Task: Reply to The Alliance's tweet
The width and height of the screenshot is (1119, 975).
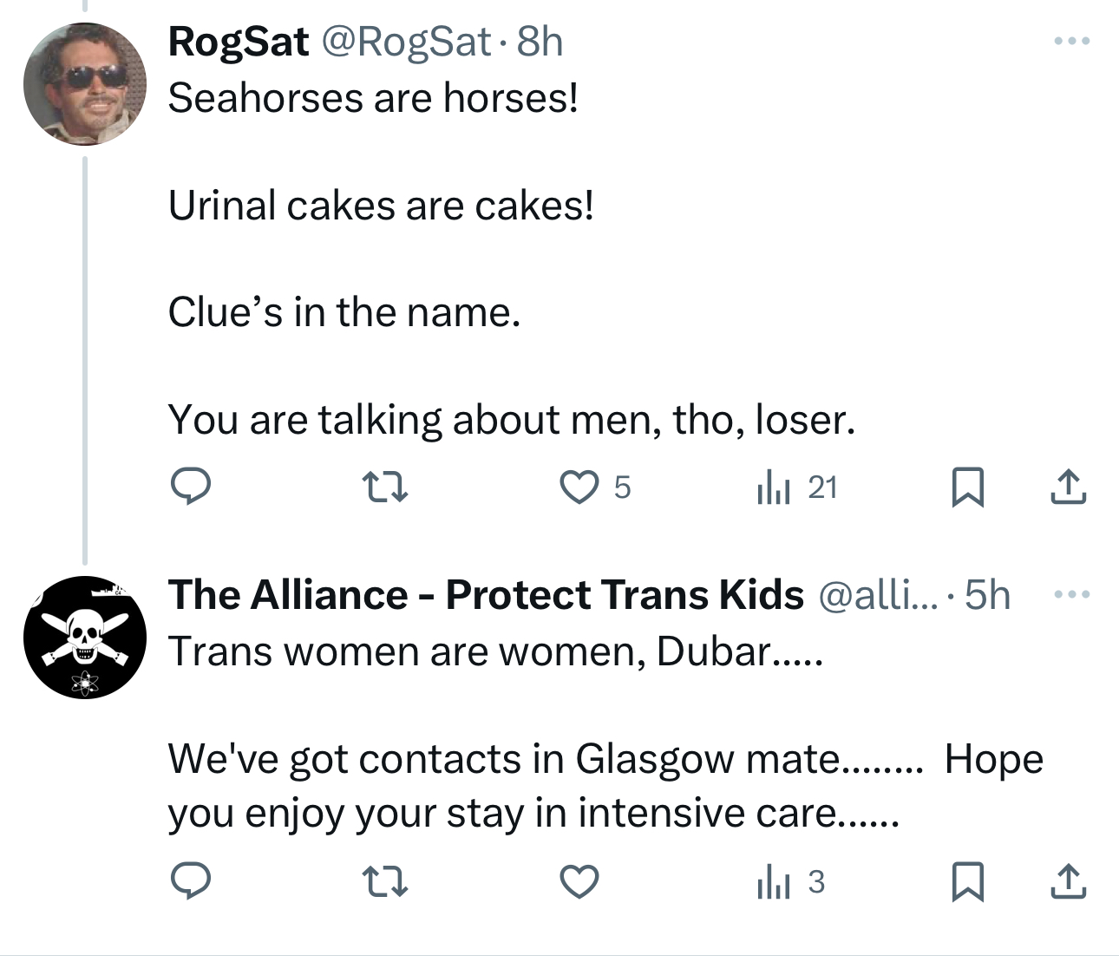Action: tap(190, 881)
